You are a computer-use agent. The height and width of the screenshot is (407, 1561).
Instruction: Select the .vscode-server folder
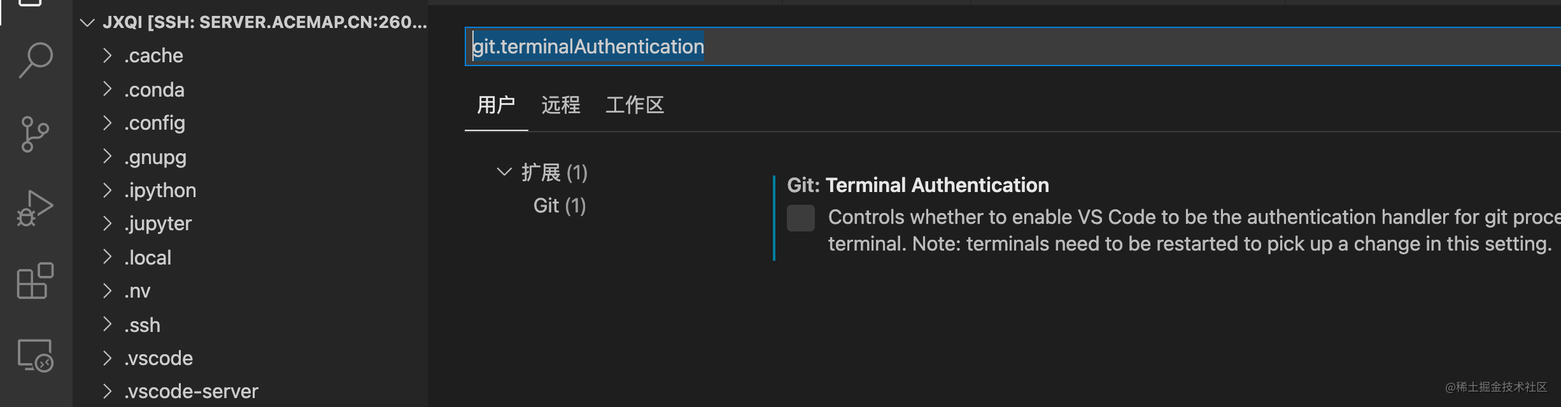[x=191, y=390]
